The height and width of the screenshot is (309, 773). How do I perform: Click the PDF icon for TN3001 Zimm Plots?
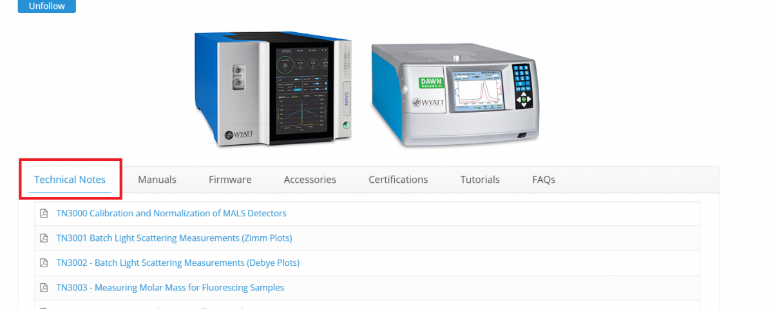[44, 238]
